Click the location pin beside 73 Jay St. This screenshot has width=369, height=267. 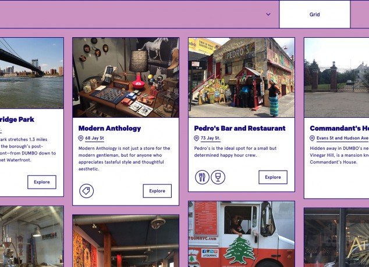coord(197,138)
